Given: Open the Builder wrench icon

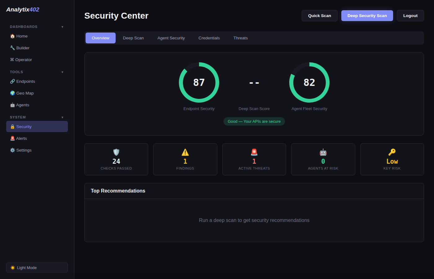Looking at the screenshot, I should tap(12, 48).
